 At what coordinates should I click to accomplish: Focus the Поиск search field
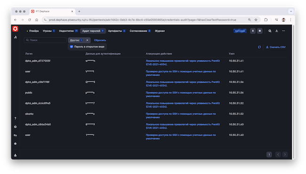click(45, 40)
